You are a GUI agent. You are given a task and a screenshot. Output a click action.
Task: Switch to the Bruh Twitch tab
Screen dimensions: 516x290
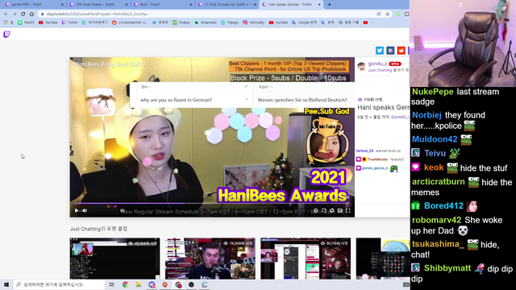(x=162, y=5)
